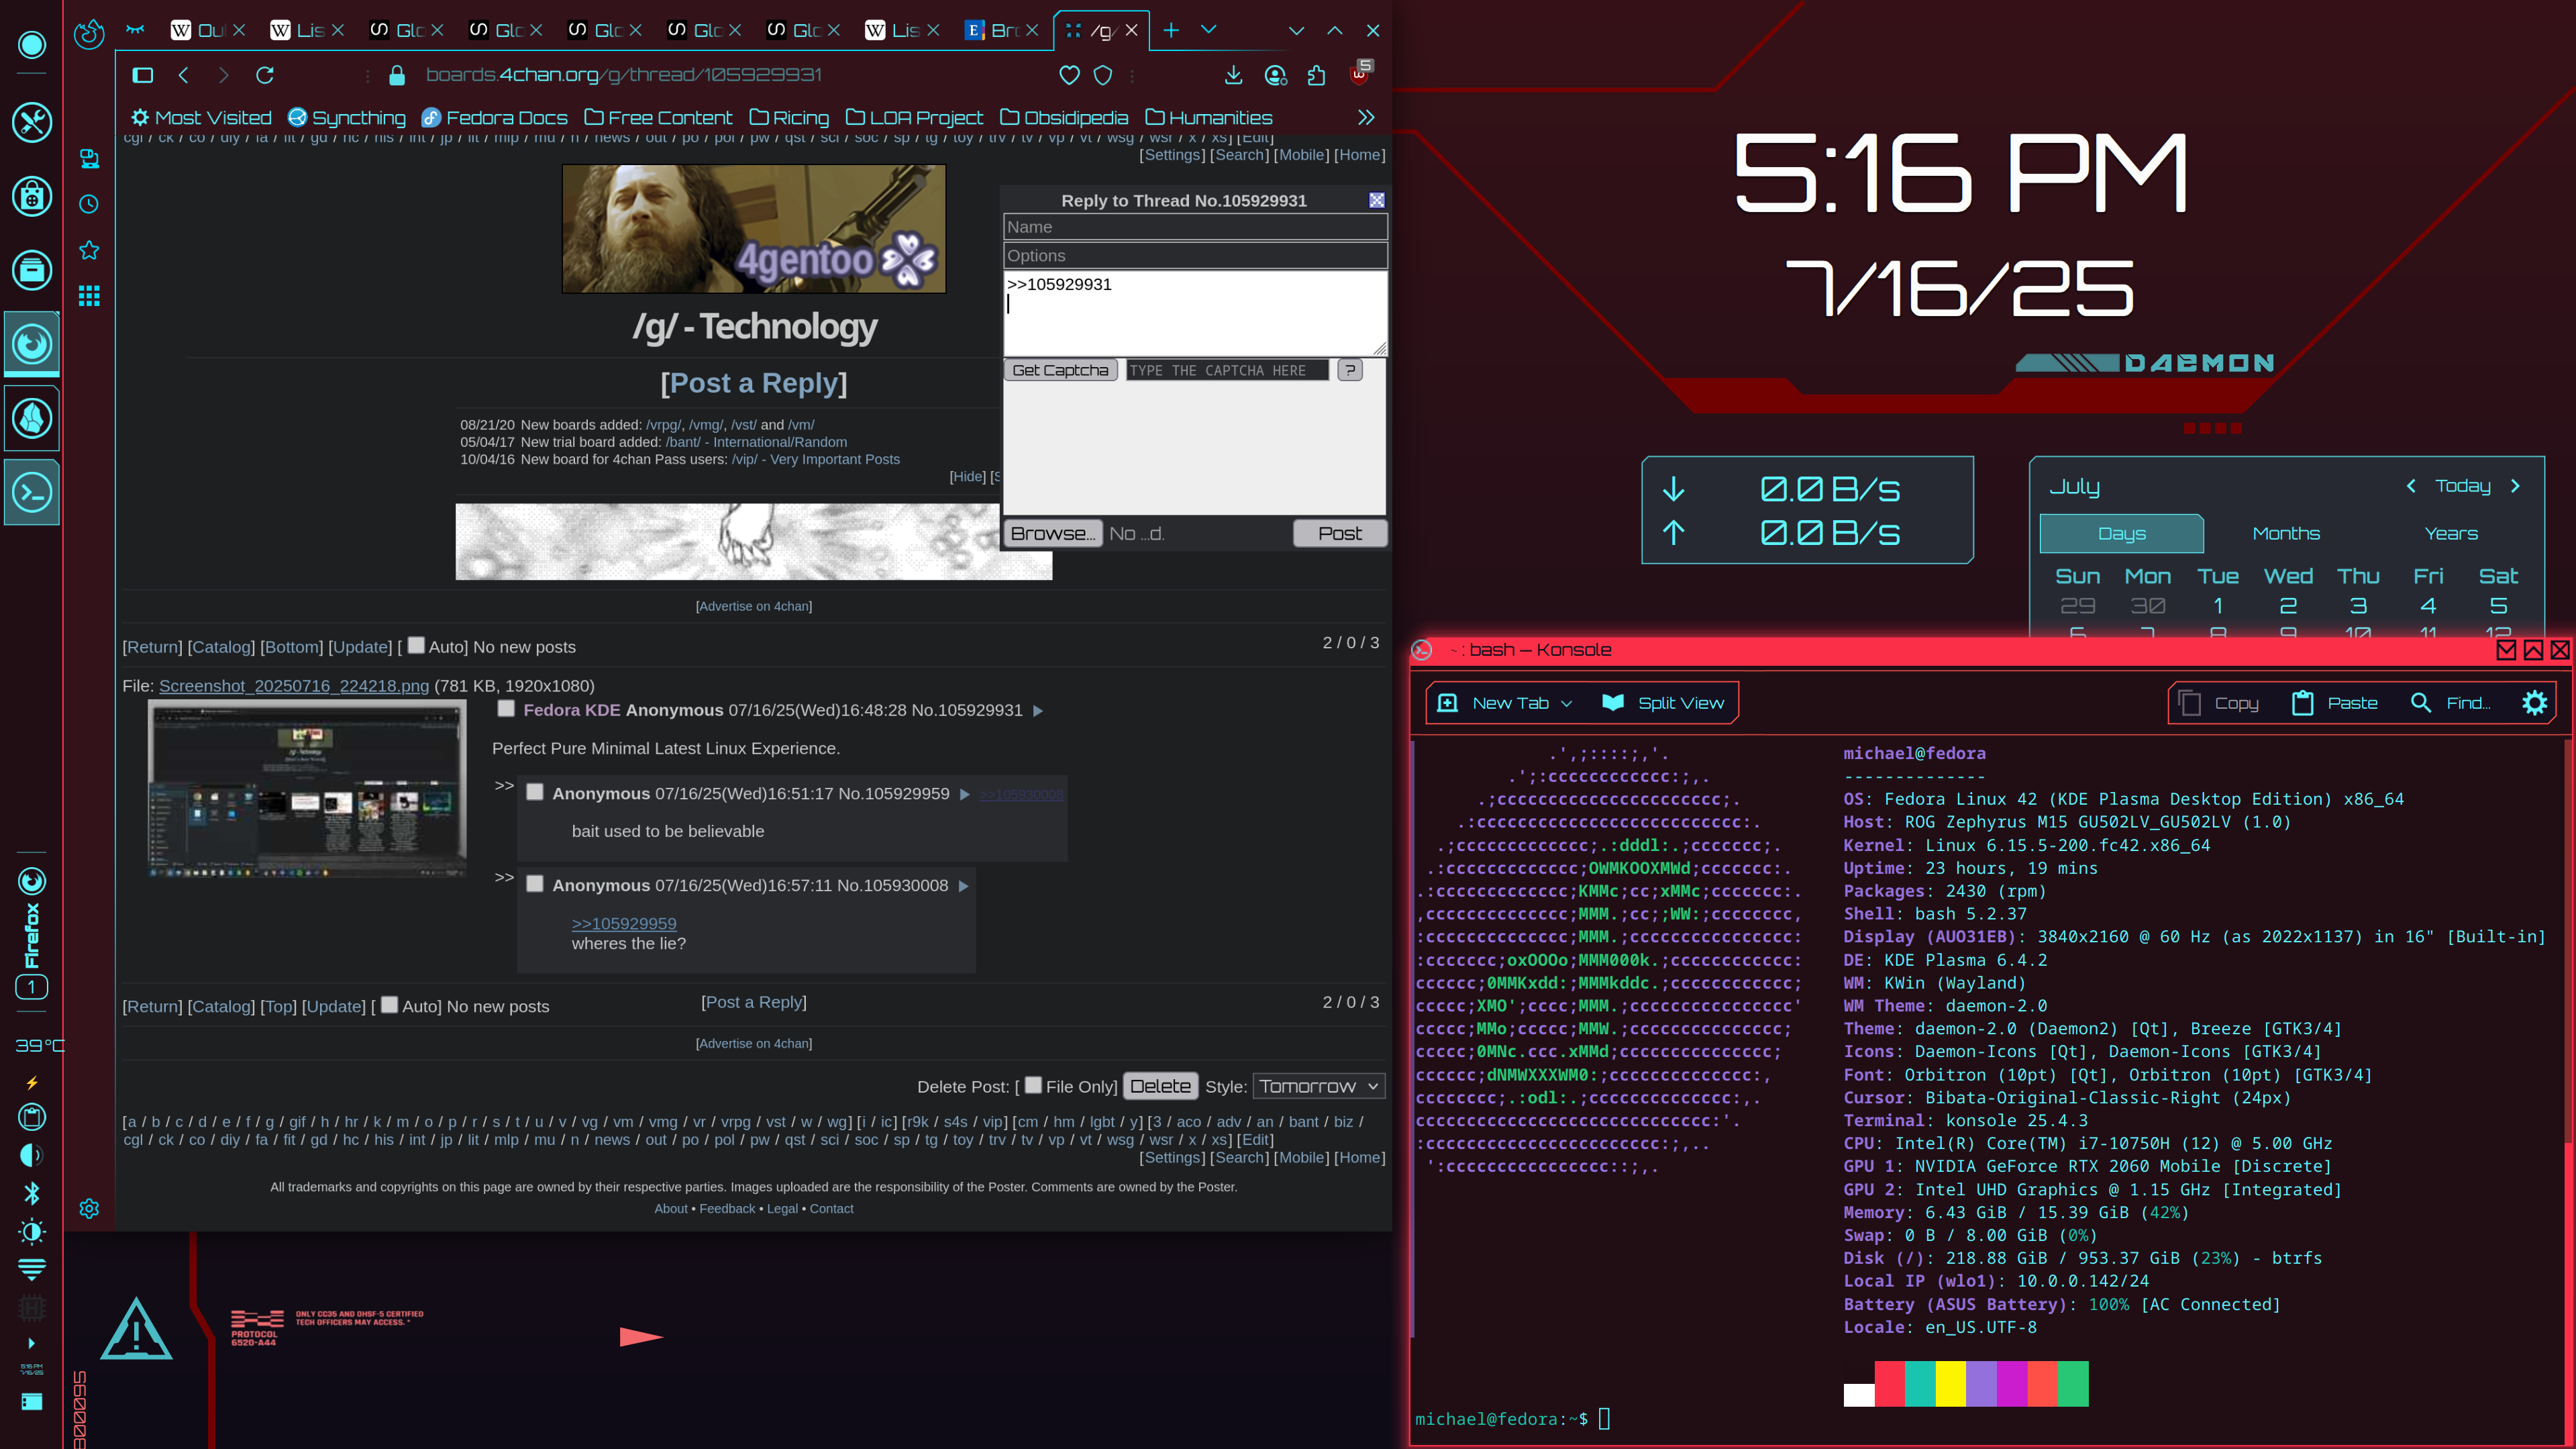Open the clipboard tray icon
2576x1449 pixels.
tap(32, 1117)
